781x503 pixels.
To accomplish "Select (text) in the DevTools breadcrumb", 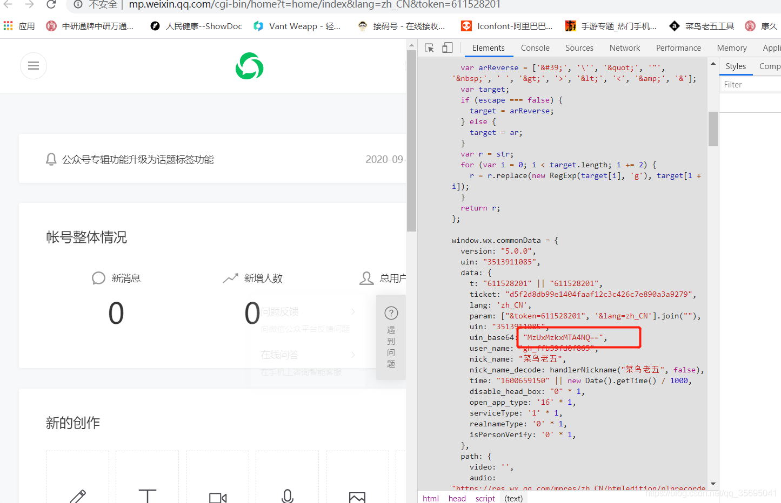I will (x=513, y=498).
